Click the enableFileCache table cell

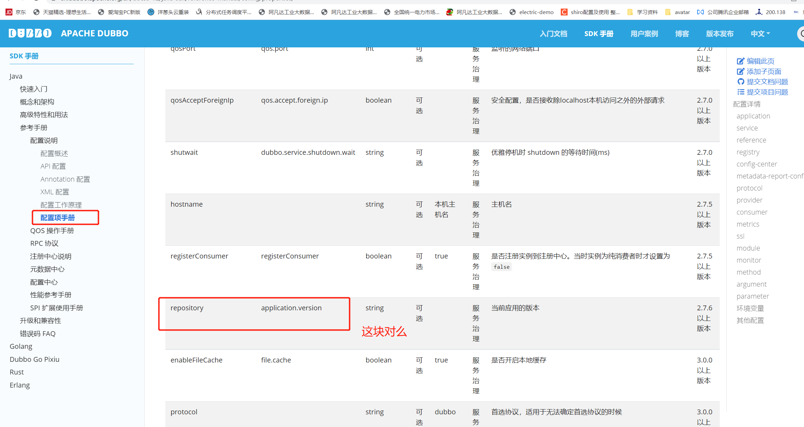coord(197,360)
